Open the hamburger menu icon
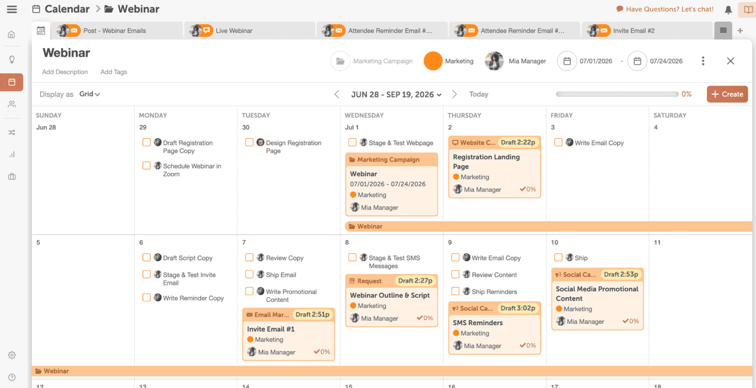Viewport: 756px width, 388px height. click(x=12, y=9)
